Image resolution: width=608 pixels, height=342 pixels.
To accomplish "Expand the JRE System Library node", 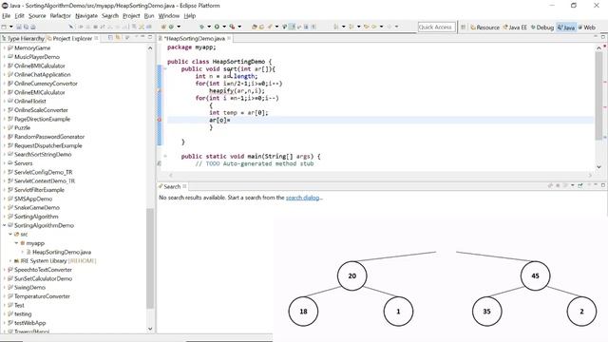I will (x=10, y=261).
